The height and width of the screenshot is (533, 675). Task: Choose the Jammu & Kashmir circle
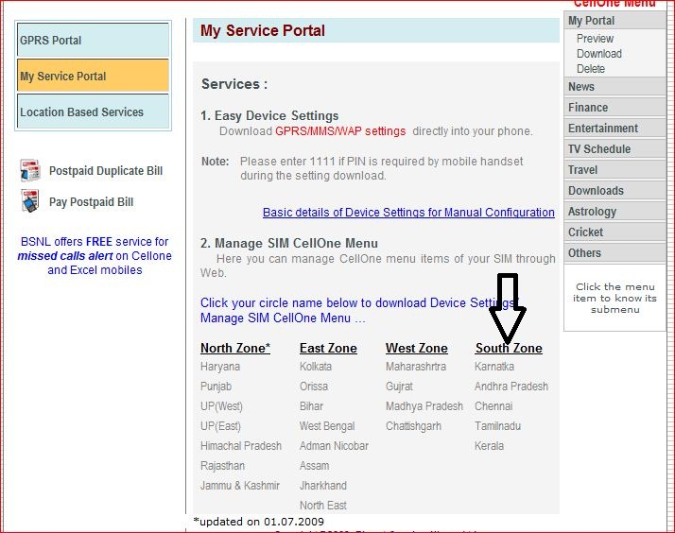(240, 485)
